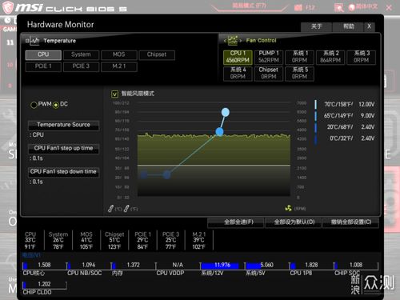Click the CPU核心 voltage reading 1.508
Viewport: 400px width, 300px height.
pos(44,265)
